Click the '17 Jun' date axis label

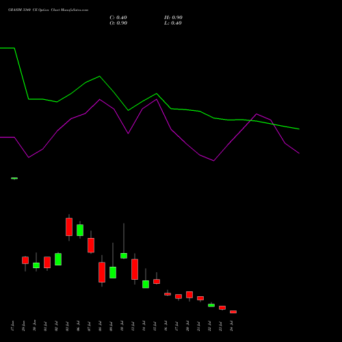(13, 326)
